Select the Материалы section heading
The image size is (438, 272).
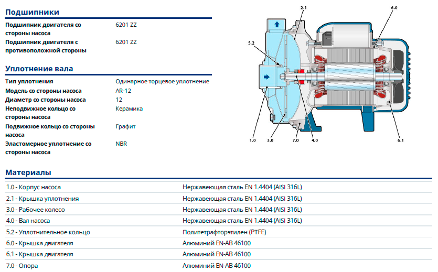click(28, 172)
